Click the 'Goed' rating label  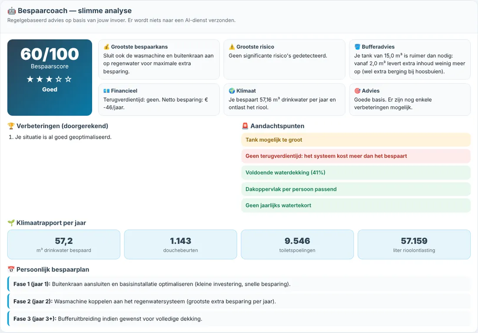[50, 90]
